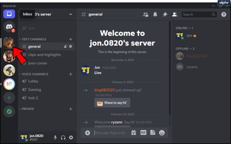Create channel in PRIVATE category

click(x=71, y=109)
